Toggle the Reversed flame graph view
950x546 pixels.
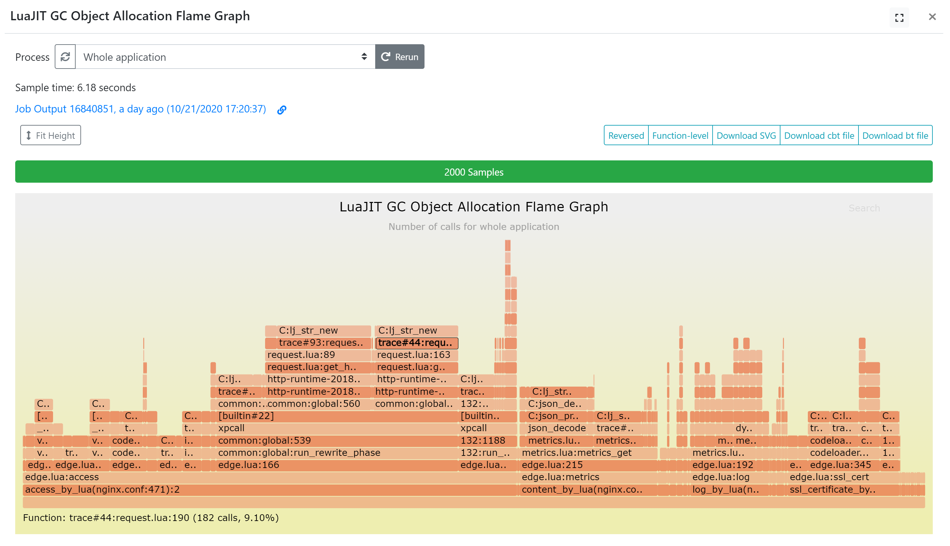[626, 135]
